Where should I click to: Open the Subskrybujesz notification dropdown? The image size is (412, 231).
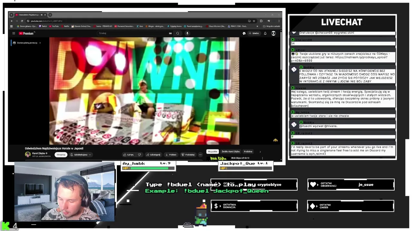pyautogui.click(x=80, y=155)
